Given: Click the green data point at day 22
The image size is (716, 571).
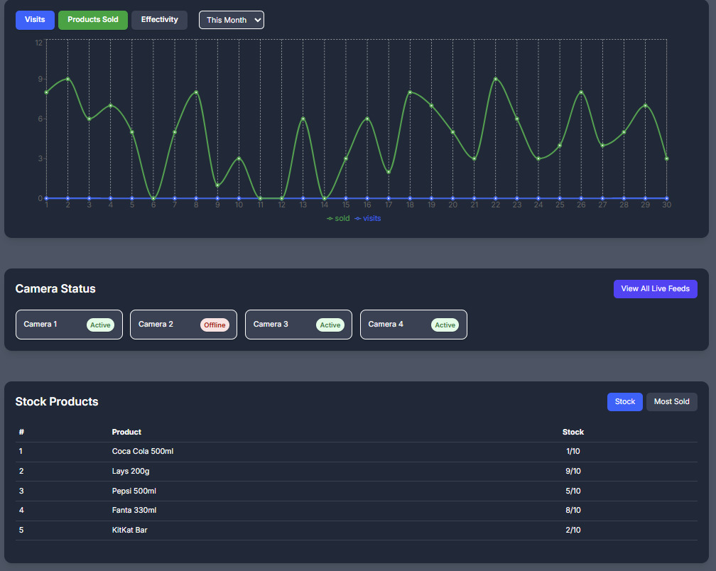Looking at the screenshot, I should [x=496, y=79].
